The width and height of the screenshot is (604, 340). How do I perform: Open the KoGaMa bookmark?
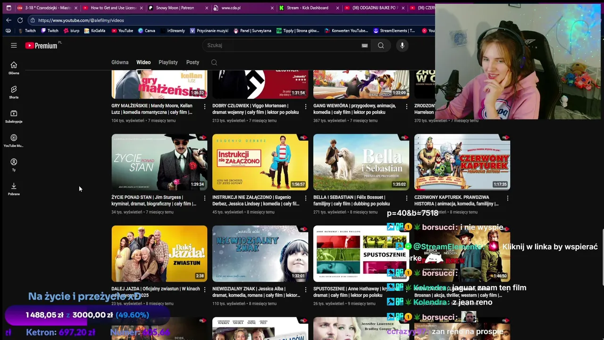pyautogui.click(x=95, y=31)
